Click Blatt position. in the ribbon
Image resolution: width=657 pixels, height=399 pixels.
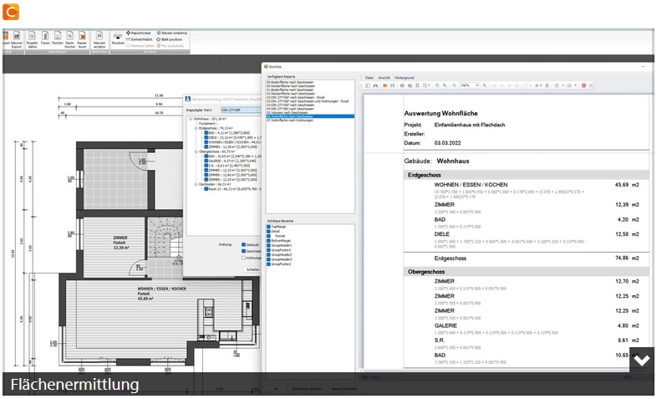point(170,39)
